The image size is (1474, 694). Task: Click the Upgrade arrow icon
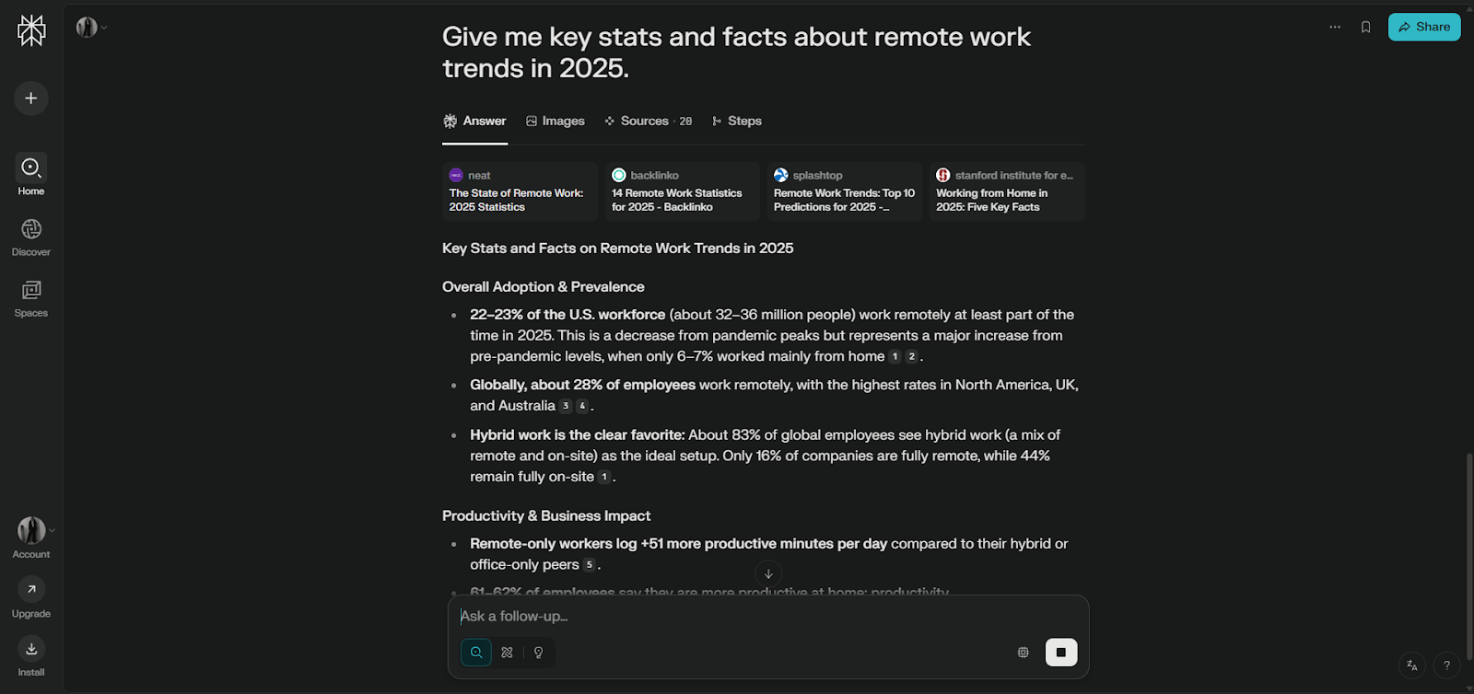point(31,589)
